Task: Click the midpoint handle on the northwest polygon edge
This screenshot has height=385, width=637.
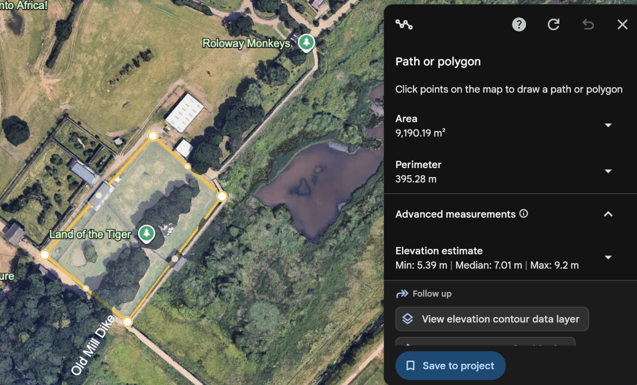Action: pos(99,195)
